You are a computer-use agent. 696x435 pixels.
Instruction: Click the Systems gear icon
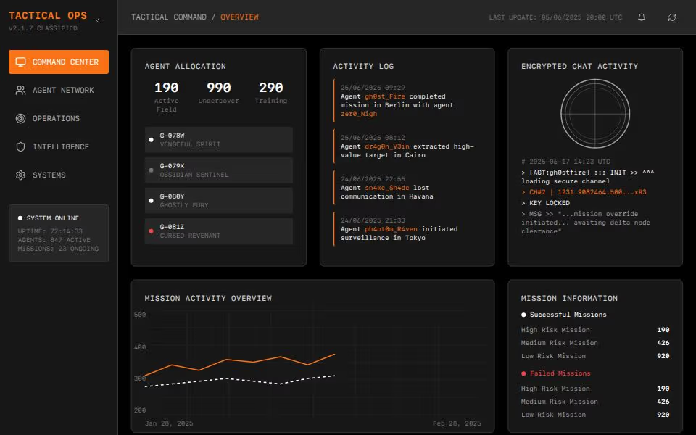tap(20, 175)
